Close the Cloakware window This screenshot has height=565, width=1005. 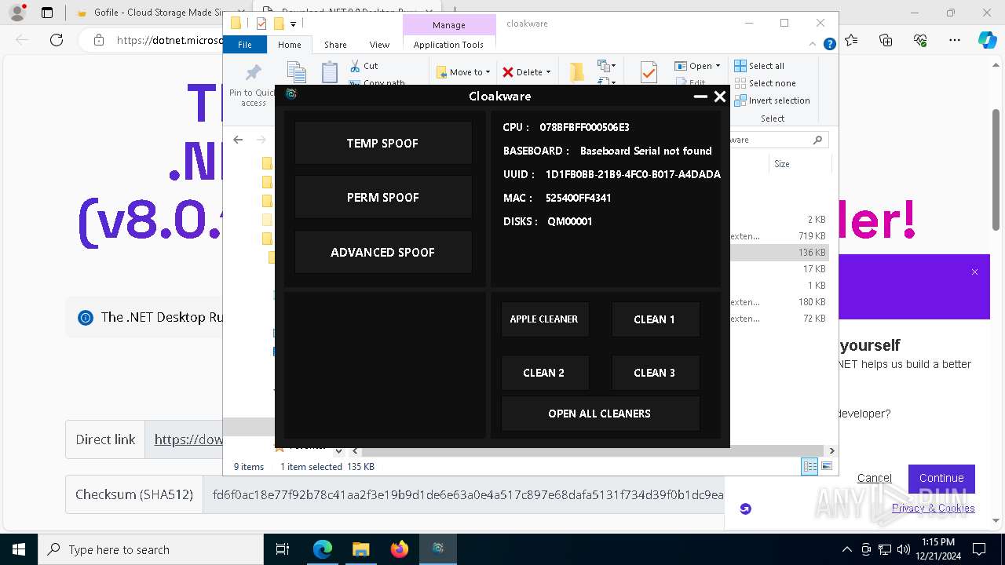tap(719, 97)
